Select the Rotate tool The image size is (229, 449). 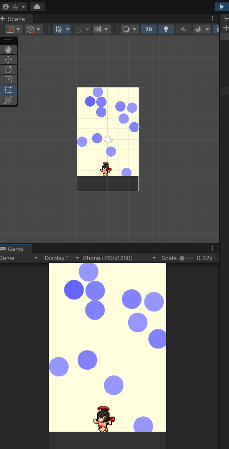[8, 70]
